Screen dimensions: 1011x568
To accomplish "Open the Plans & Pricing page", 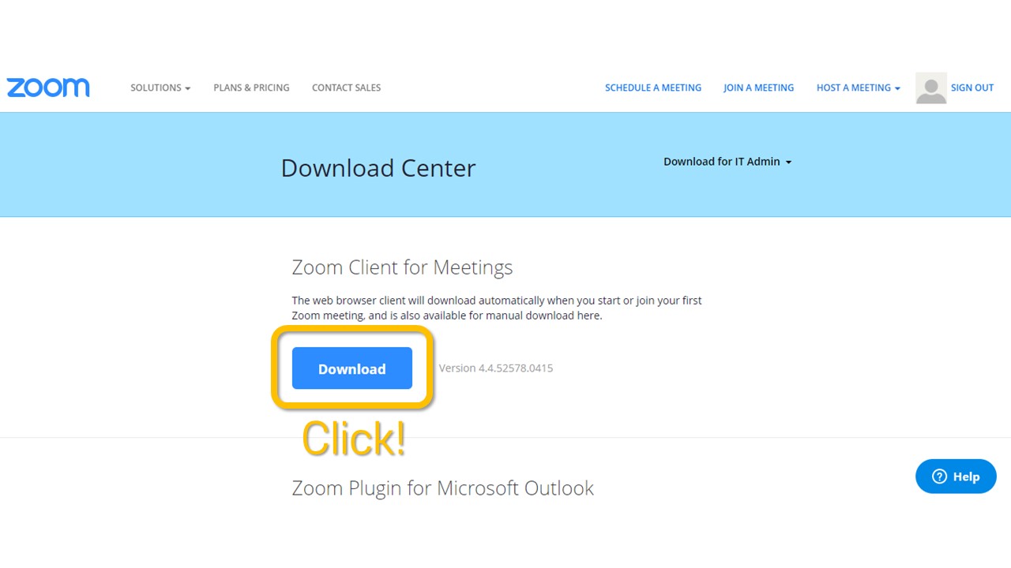I will pyautogui.click(x=251, y=88).
